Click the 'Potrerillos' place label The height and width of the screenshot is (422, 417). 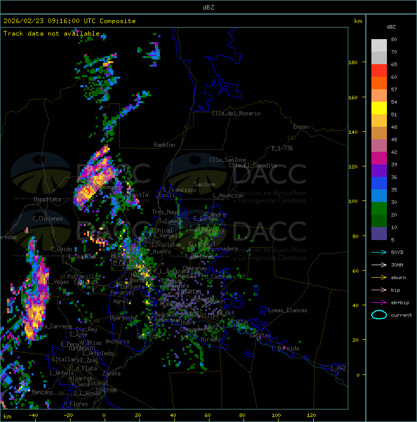(x=84, y=276)
